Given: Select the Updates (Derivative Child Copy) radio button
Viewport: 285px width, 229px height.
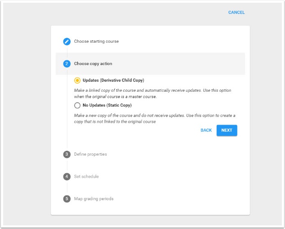Looking at the screenshot, I should tap(77, 81).
